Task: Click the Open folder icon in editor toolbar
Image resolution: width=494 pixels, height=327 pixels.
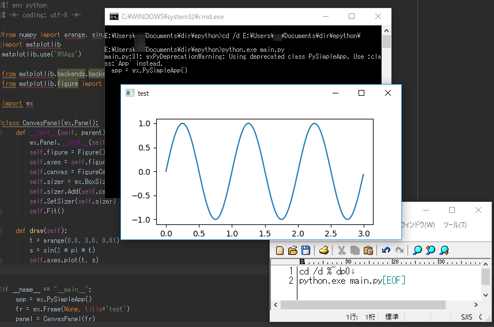Action: (x=293, y=250)
